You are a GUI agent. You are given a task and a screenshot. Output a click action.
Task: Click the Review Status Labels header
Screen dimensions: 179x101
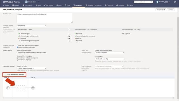click(25, 30)
